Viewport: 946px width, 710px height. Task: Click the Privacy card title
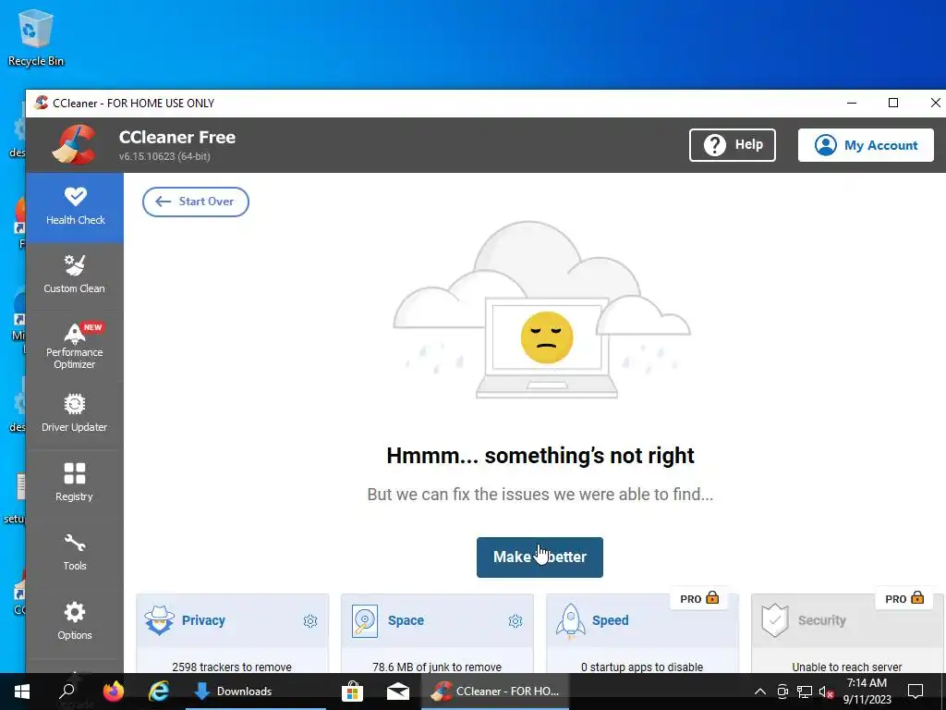(x=203, y=620)
